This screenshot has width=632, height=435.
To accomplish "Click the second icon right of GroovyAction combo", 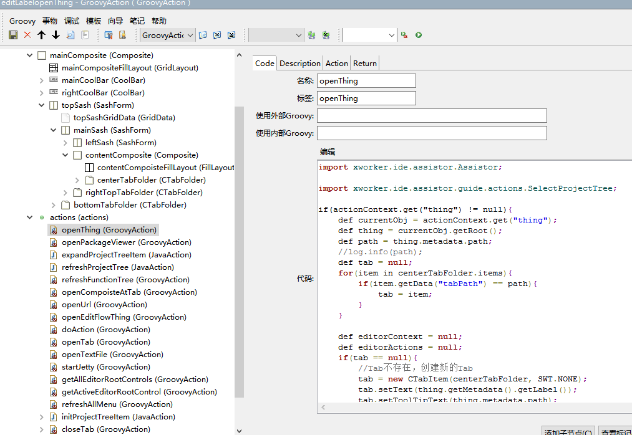I will click(217, 35).
